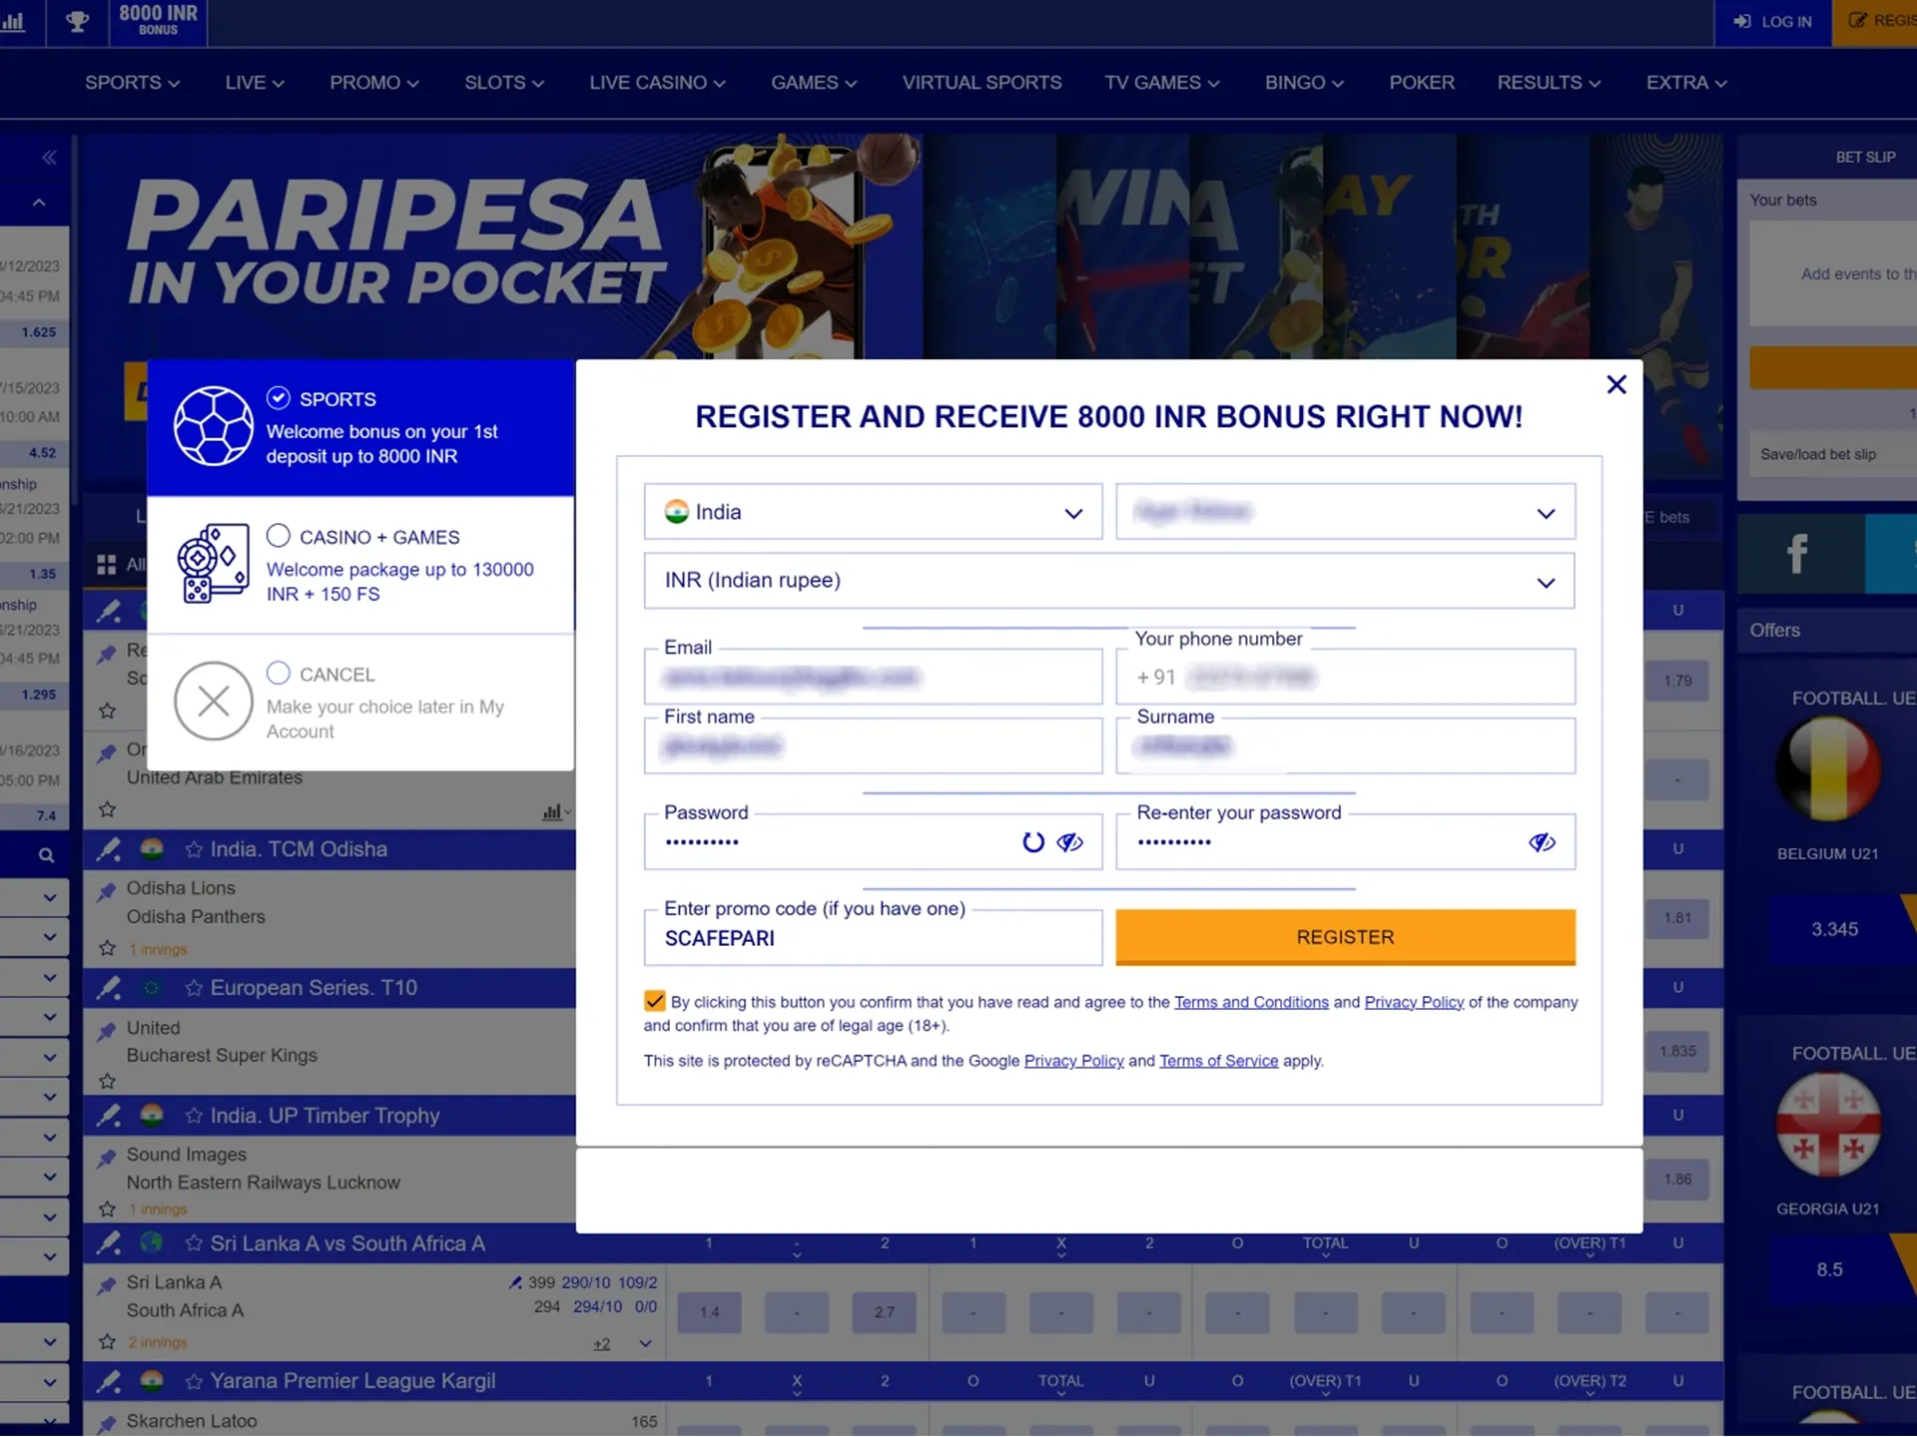Click the Surname input field
Viewport: 1917px width, 1437px height.
click(x=1345, y=746)
